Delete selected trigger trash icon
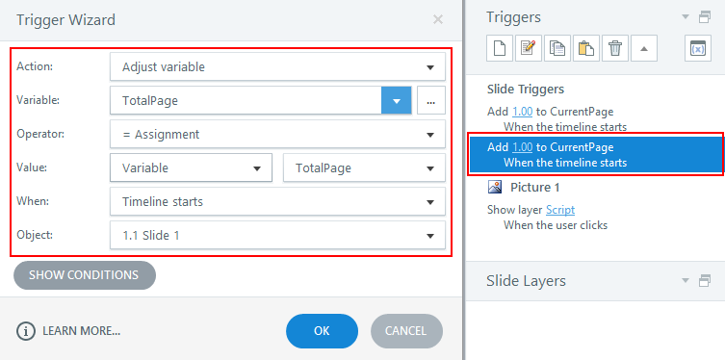Image resolution: width=725 pixels, height=360 pixels. [615, 48]
